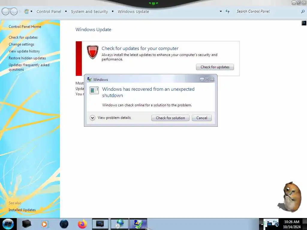Open the Windows Start orb
This screenshot has width=307, height=230.
point(8,224)
